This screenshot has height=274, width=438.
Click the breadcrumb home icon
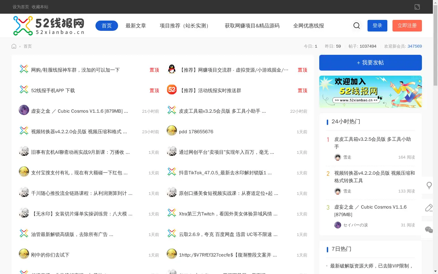(14, 46)
